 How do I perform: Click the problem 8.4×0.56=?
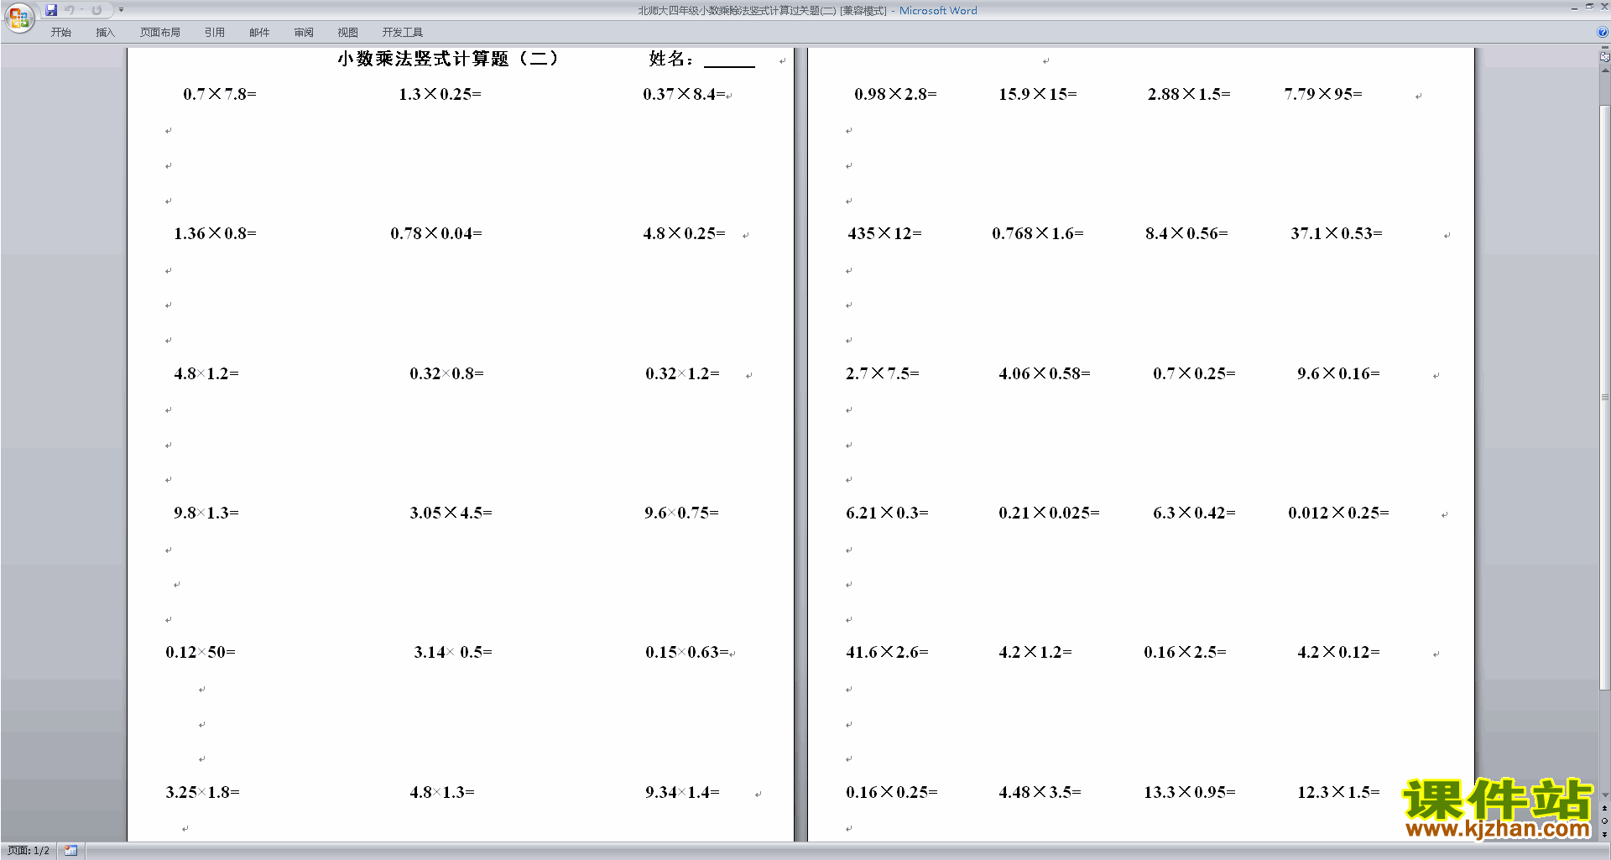pyautogui.click(x=1186, y=233)
